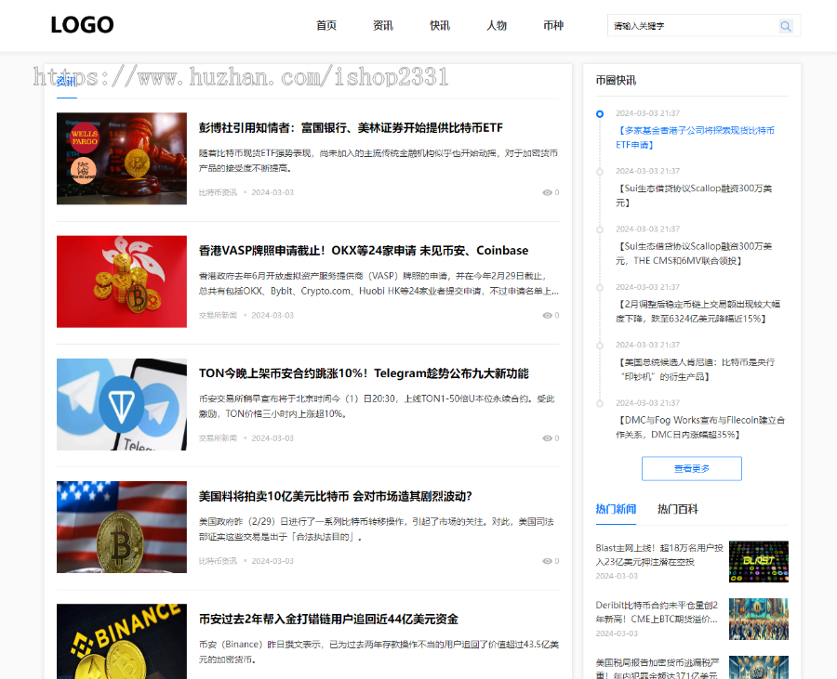This screenshot has width=837, height=679.
Task: Open the 香港VASP牌照申请截止 article title
Action: click(364, 251)
